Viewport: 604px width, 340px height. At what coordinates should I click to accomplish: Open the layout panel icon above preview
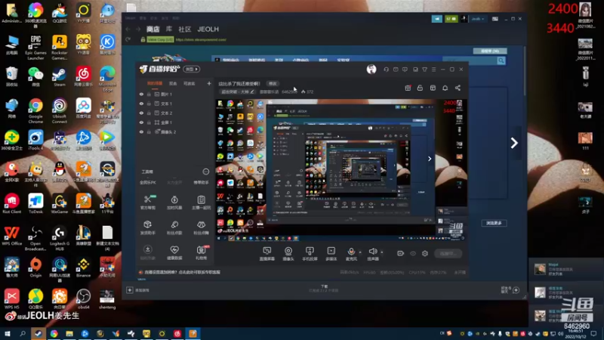433,88
